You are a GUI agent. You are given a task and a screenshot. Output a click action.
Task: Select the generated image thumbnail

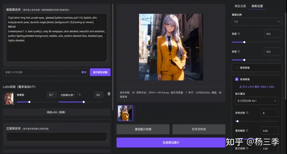pos(125,113)
